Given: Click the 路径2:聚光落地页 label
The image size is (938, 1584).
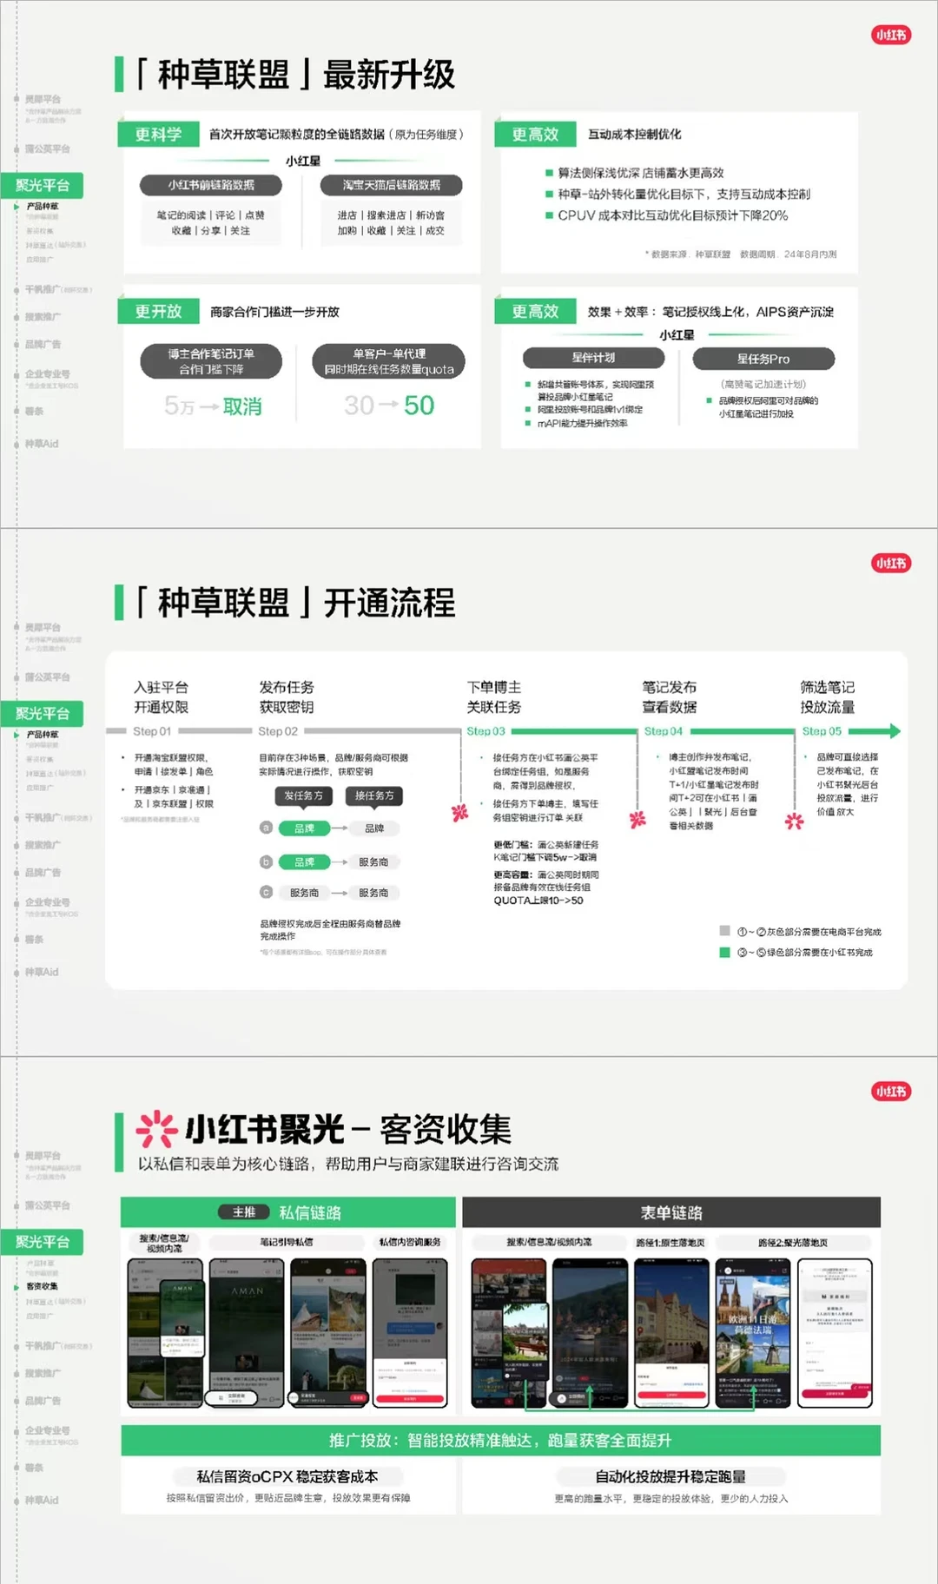Looking at the screenshot, I should click(793, 1243).
